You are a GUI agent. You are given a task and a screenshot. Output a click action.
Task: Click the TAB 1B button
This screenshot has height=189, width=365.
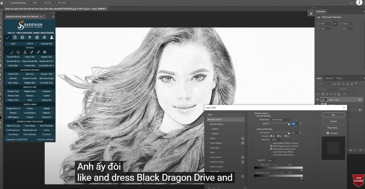(x=30, y=43)
